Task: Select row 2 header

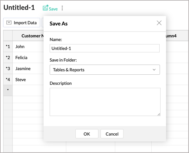Action: click(x=8, y=58)
